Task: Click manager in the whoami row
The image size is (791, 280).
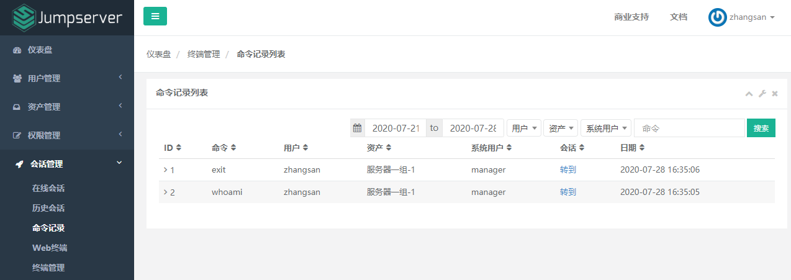Action: click(x=489, y=192)
